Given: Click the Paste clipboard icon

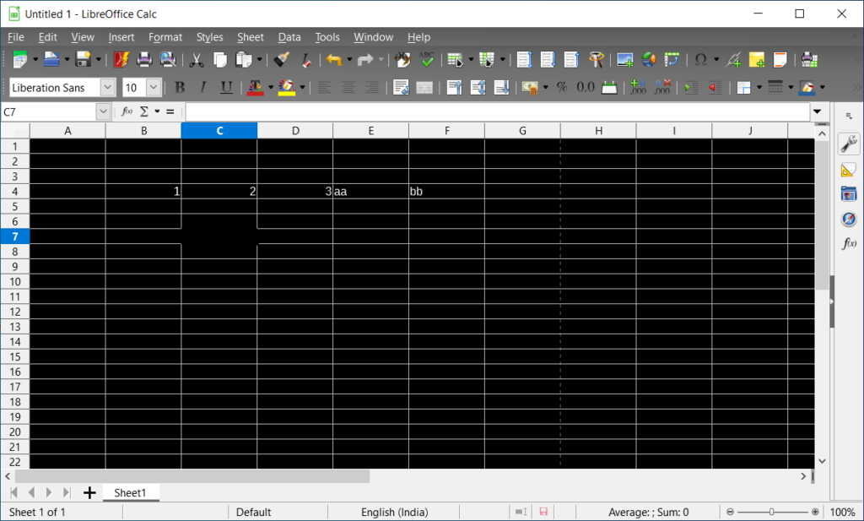Looking at the screenshot, I should [243, 60].
